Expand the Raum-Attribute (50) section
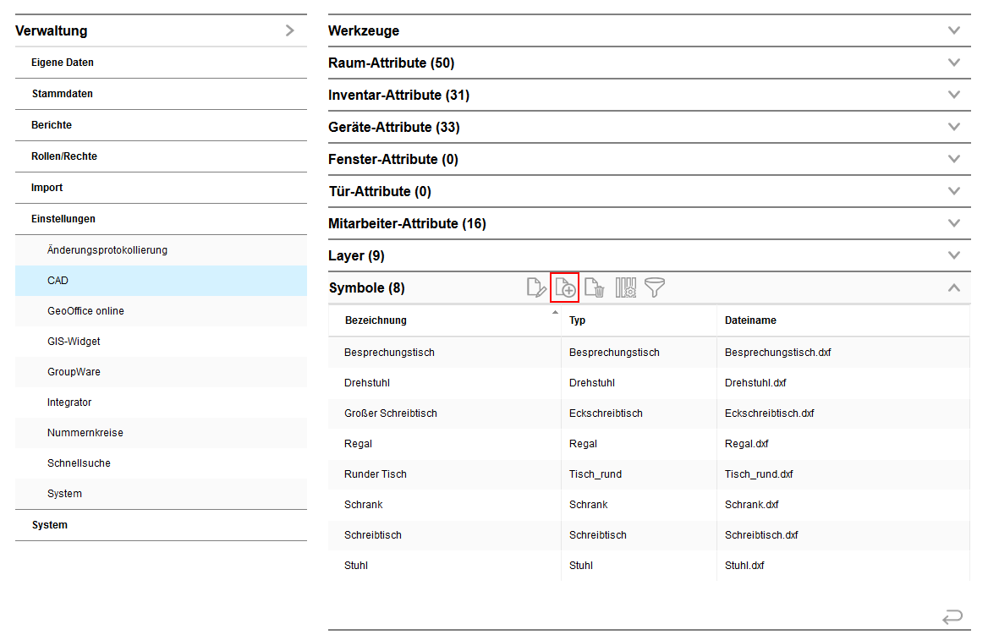The width and height of the screenshot is (999, 635). click(x=954, y=63)
